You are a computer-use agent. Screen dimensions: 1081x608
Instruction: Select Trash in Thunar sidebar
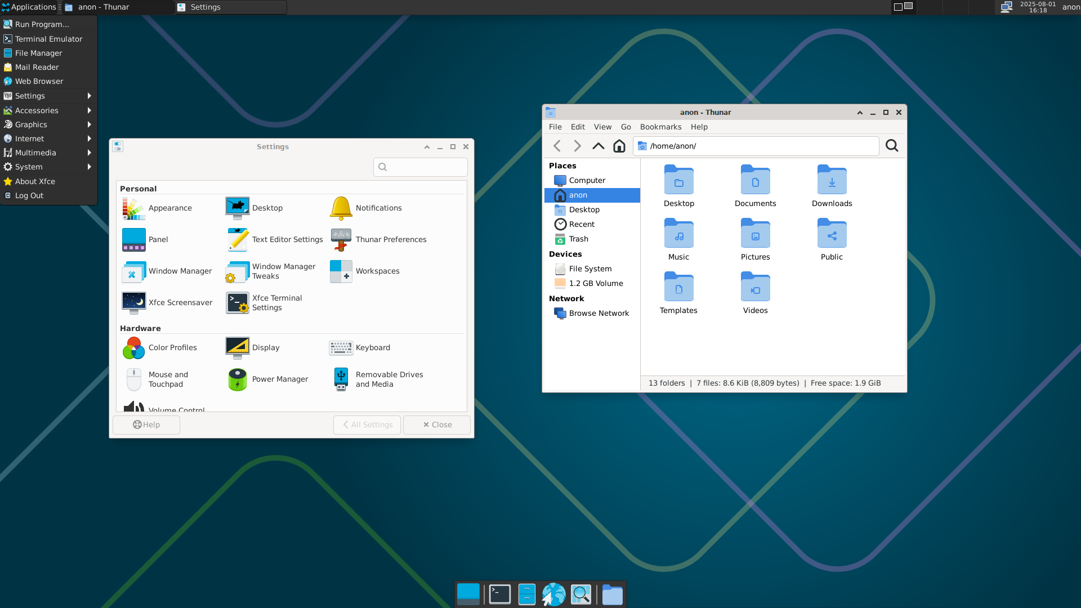click(578, 239)
